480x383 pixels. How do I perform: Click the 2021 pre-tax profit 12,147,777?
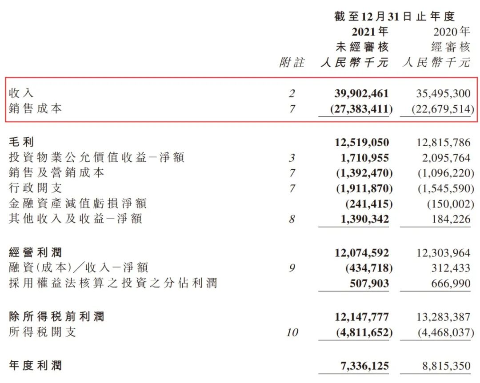pos(361,317)
